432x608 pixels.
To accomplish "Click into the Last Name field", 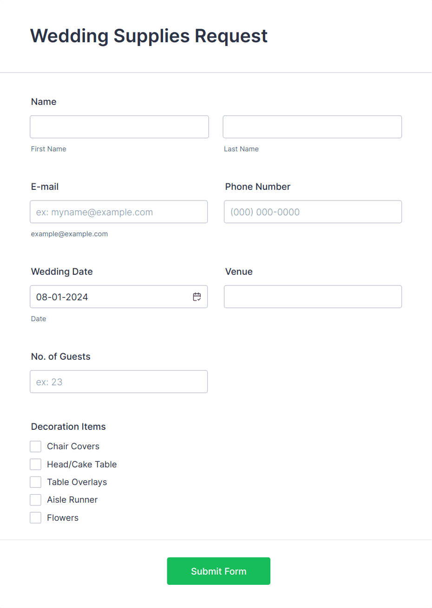I will 312,127.
